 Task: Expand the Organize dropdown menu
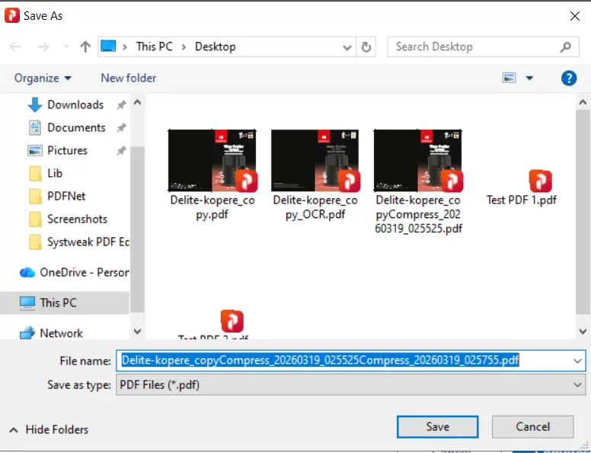coord(43,78)
